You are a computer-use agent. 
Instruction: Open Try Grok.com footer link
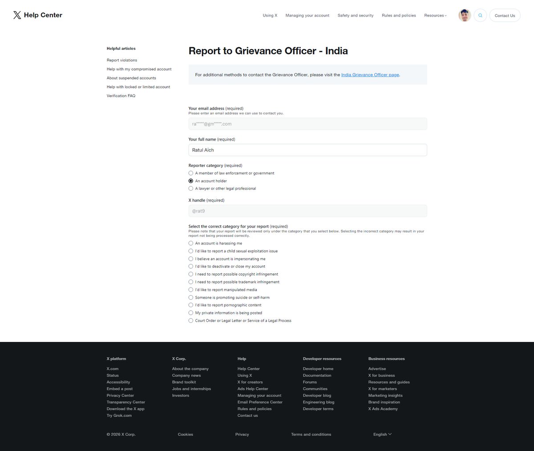coord(119,415)
